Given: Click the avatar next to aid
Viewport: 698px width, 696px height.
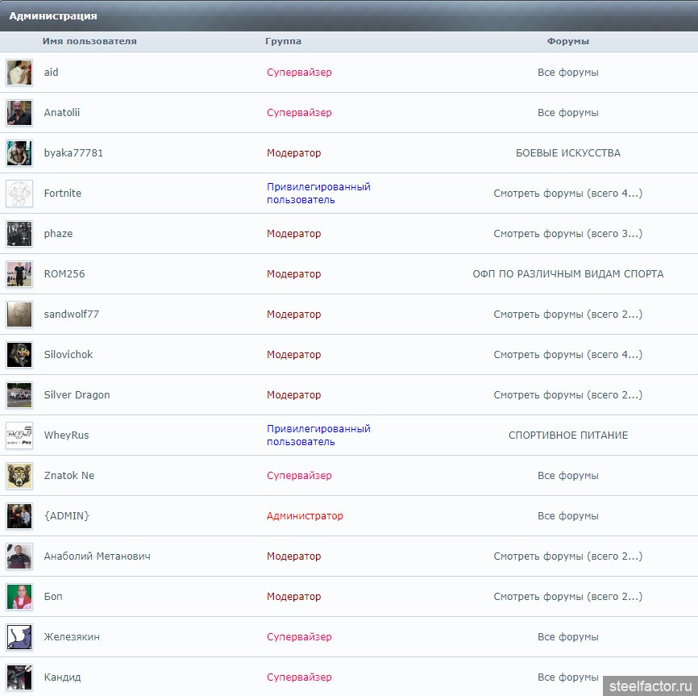Looking at the screenshot, I should 19,73.
